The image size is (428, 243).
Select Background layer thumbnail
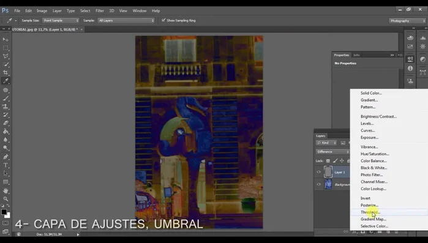tap(328, 184)
